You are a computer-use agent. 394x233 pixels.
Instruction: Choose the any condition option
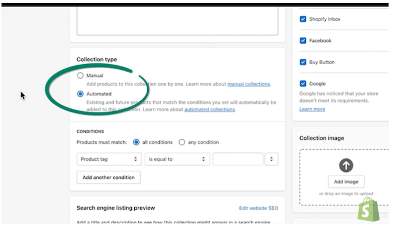click(x=182, y=142)
